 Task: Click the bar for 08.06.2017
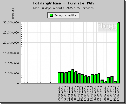75,78
